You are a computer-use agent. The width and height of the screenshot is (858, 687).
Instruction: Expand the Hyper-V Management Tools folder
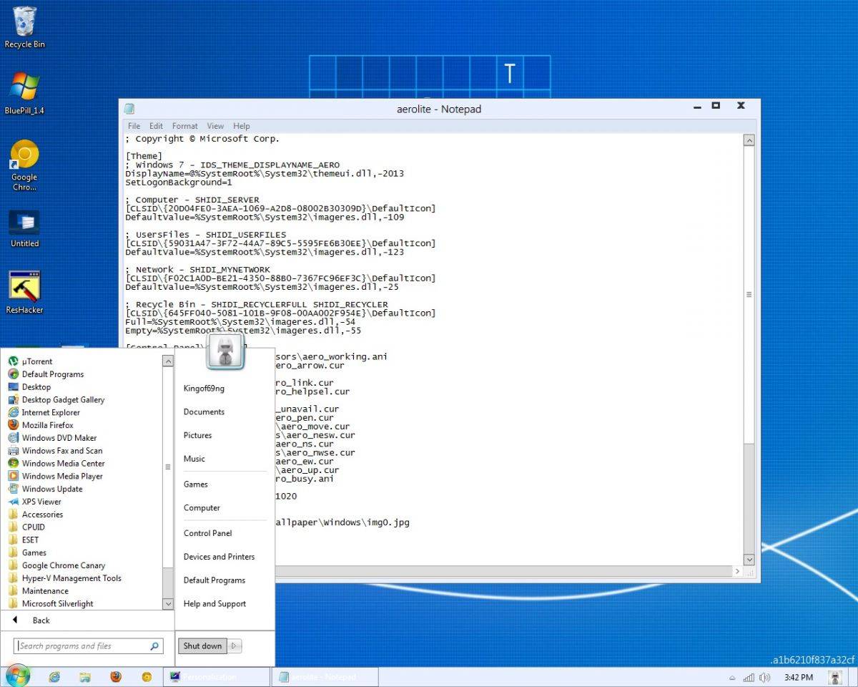(x=71, y=578)
